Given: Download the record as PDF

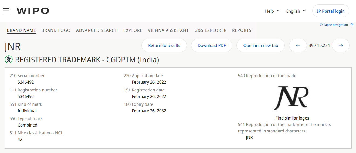Looking at the screenshot, I should coord(212,45).
